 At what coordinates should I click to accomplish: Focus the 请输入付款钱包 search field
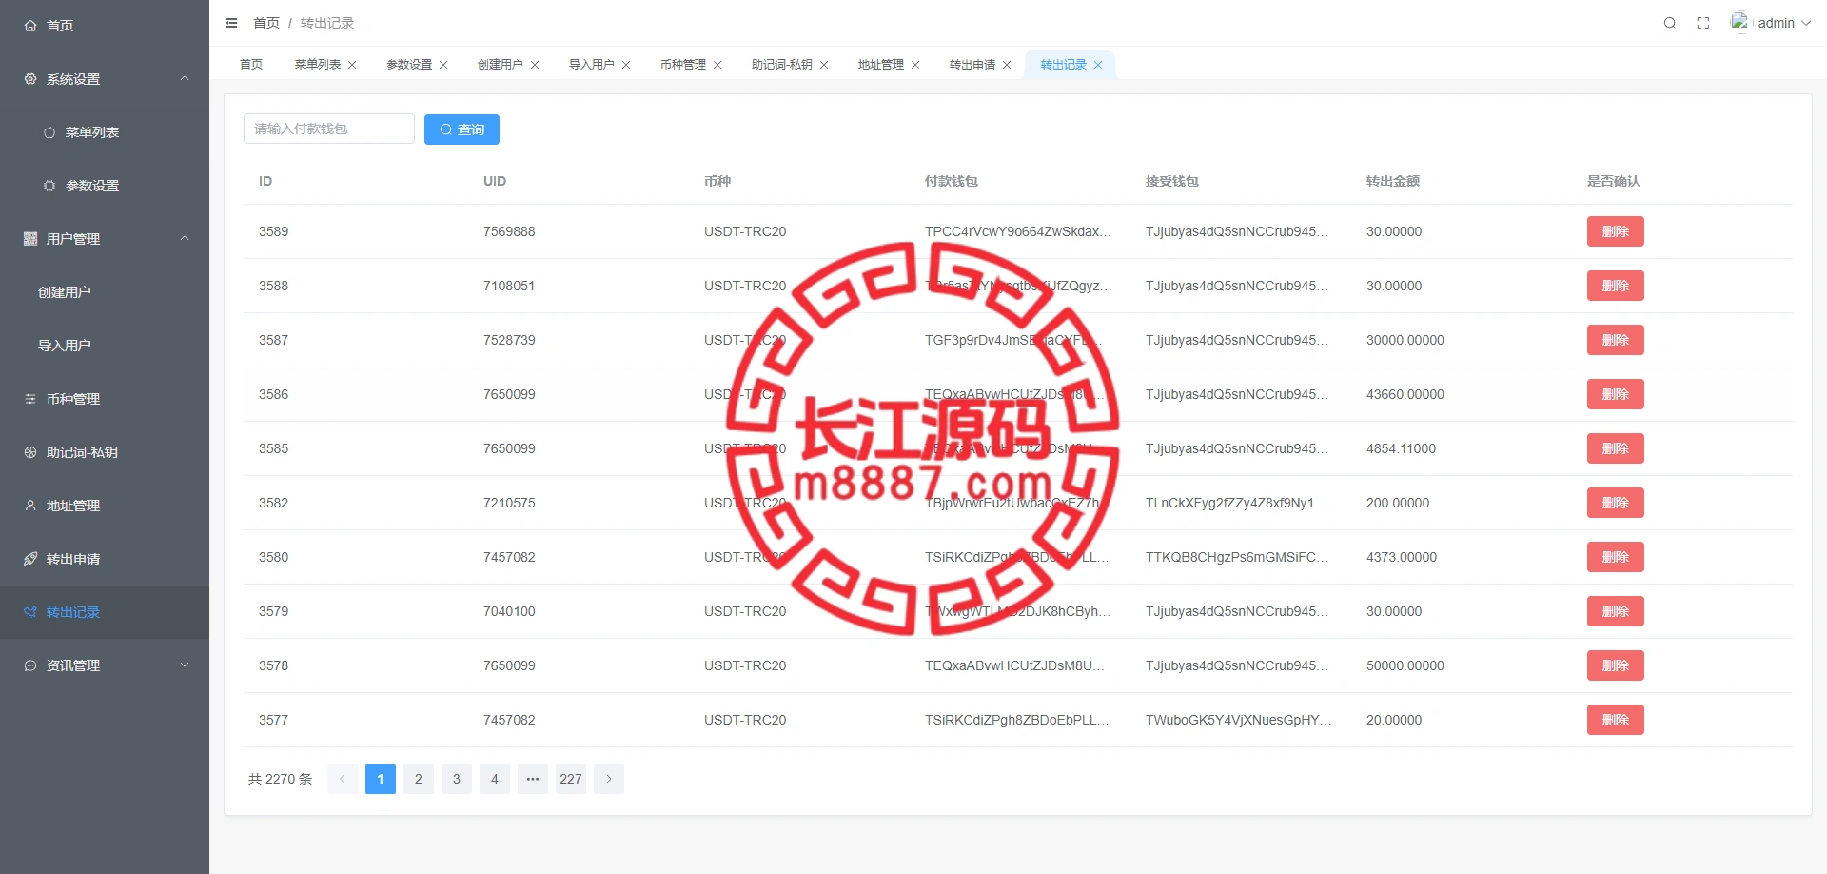point(328,129)
